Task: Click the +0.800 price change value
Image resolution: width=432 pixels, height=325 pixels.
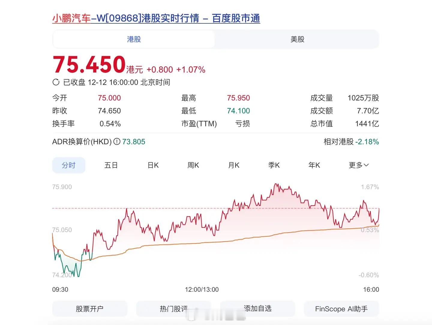Action: click(x=160, y=70)
